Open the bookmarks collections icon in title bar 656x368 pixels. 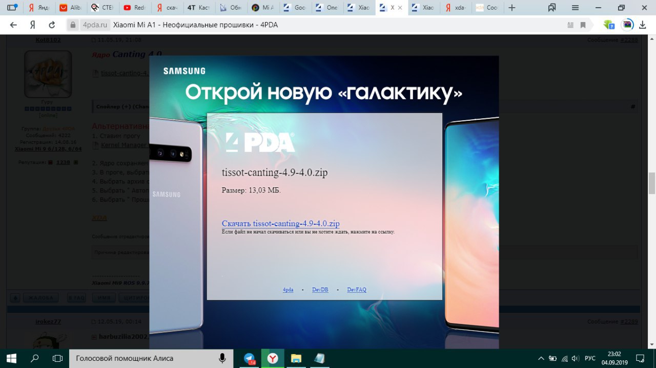click(x=552, y=8)
